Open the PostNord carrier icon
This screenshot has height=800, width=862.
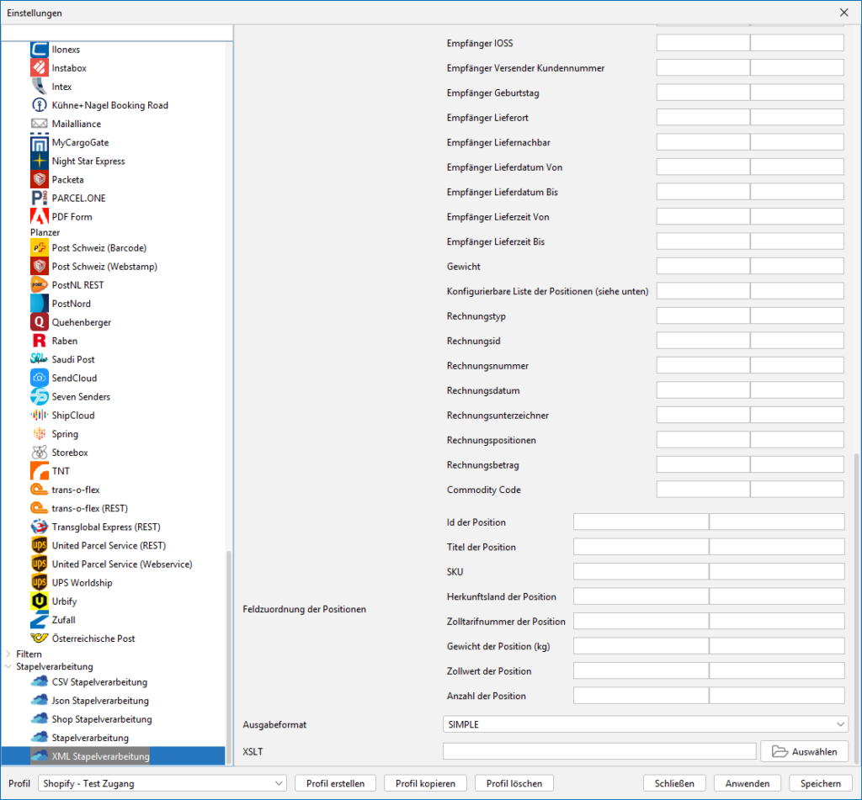coord(39,304)
